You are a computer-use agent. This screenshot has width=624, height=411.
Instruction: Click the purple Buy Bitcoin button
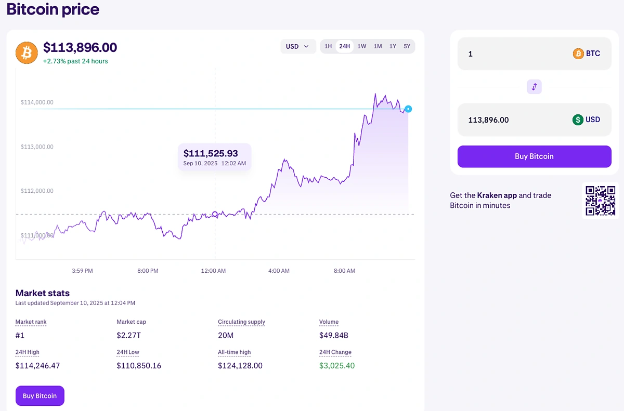[534, 156]
